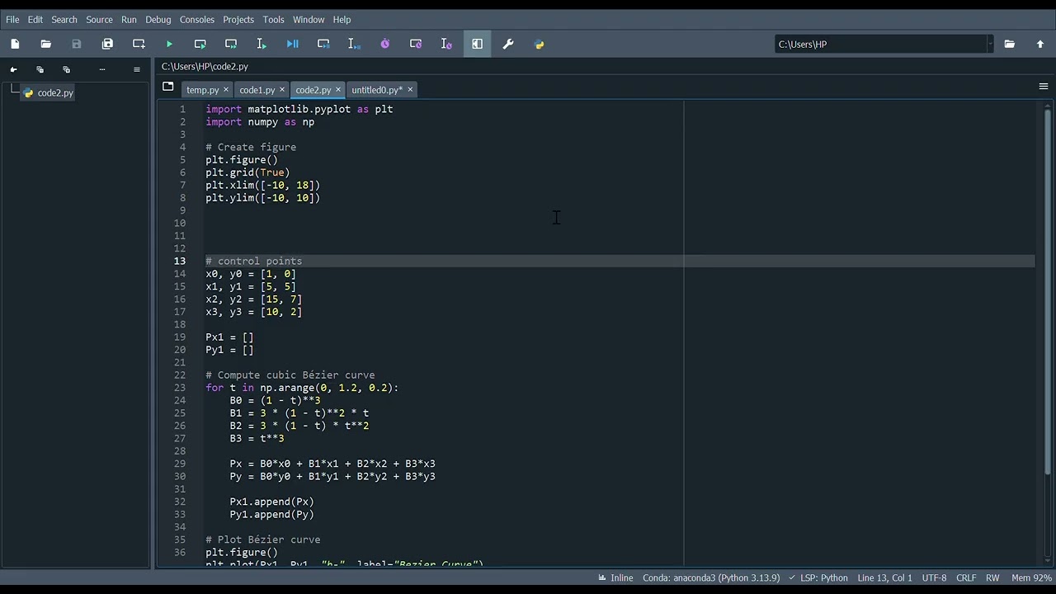Debug the current cell
1056x594 pixels.
pyautogui.click(x=323, y=44)
